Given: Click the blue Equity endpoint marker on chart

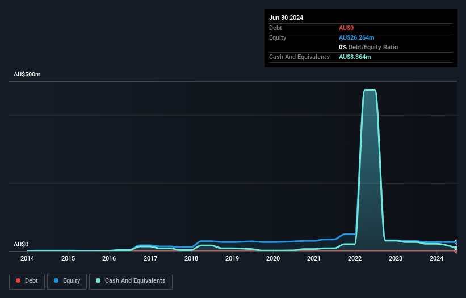Looking at the screenshot, I should coord(456,242).
